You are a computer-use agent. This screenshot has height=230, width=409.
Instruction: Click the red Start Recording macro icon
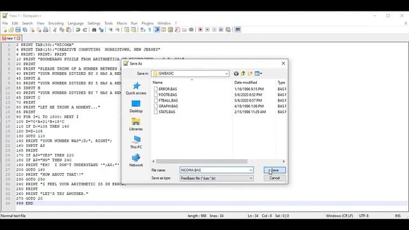[200, 30]
